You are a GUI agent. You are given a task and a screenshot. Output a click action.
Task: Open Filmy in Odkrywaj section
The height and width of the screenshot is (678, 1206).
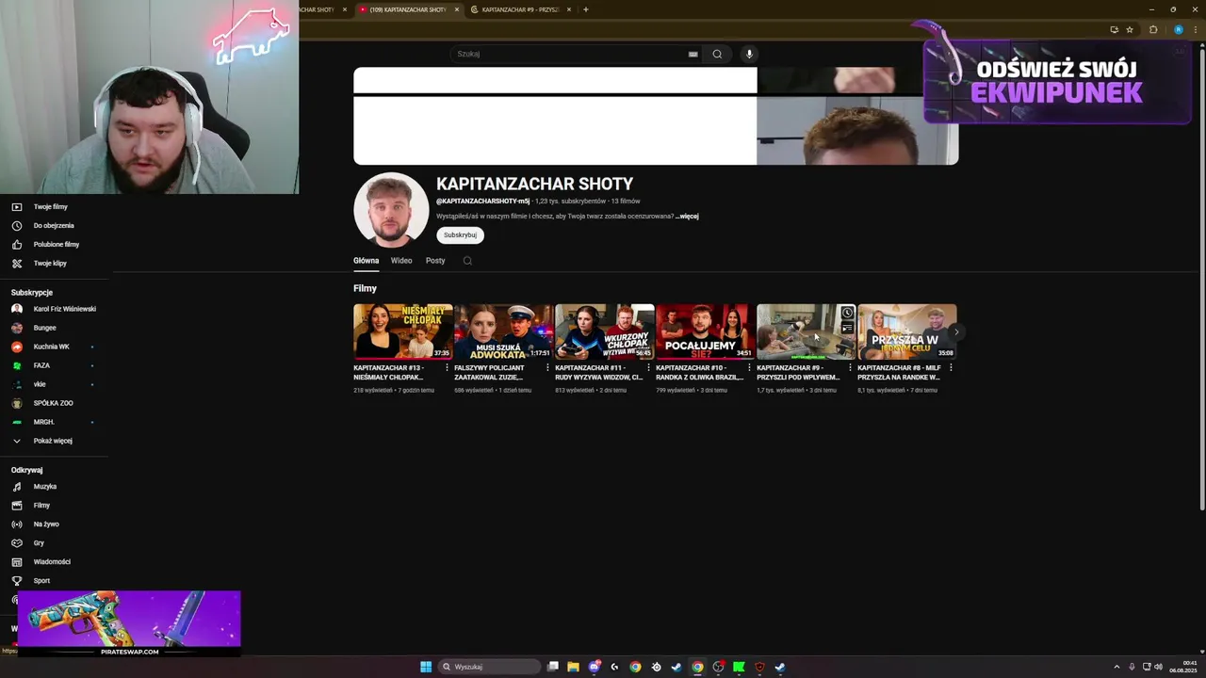(41, 506)
